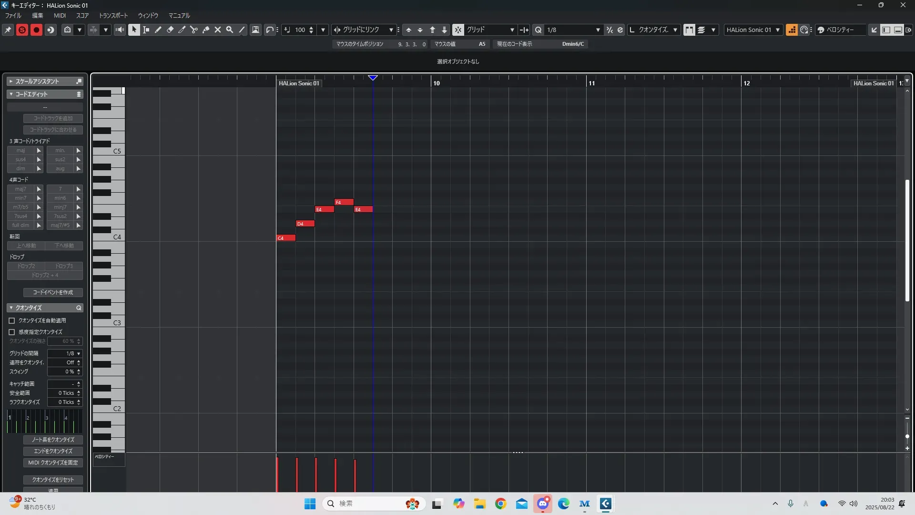Toggle acoustic feedback speaker icon
The height and width of the screenshot is (515, 915).
120,30
